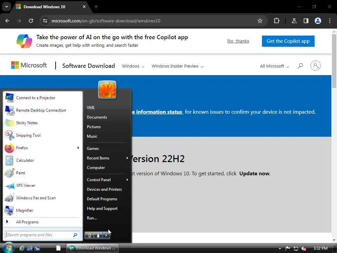Open the Chrome profile avatar
Viewport: 337px width, 253px height.
[x=318, y=21]
